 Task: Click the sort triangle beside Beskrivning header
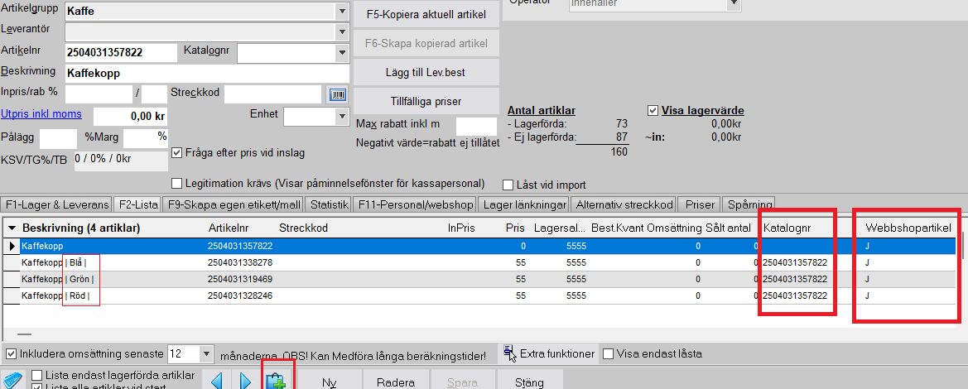click(x=12, y=228)
